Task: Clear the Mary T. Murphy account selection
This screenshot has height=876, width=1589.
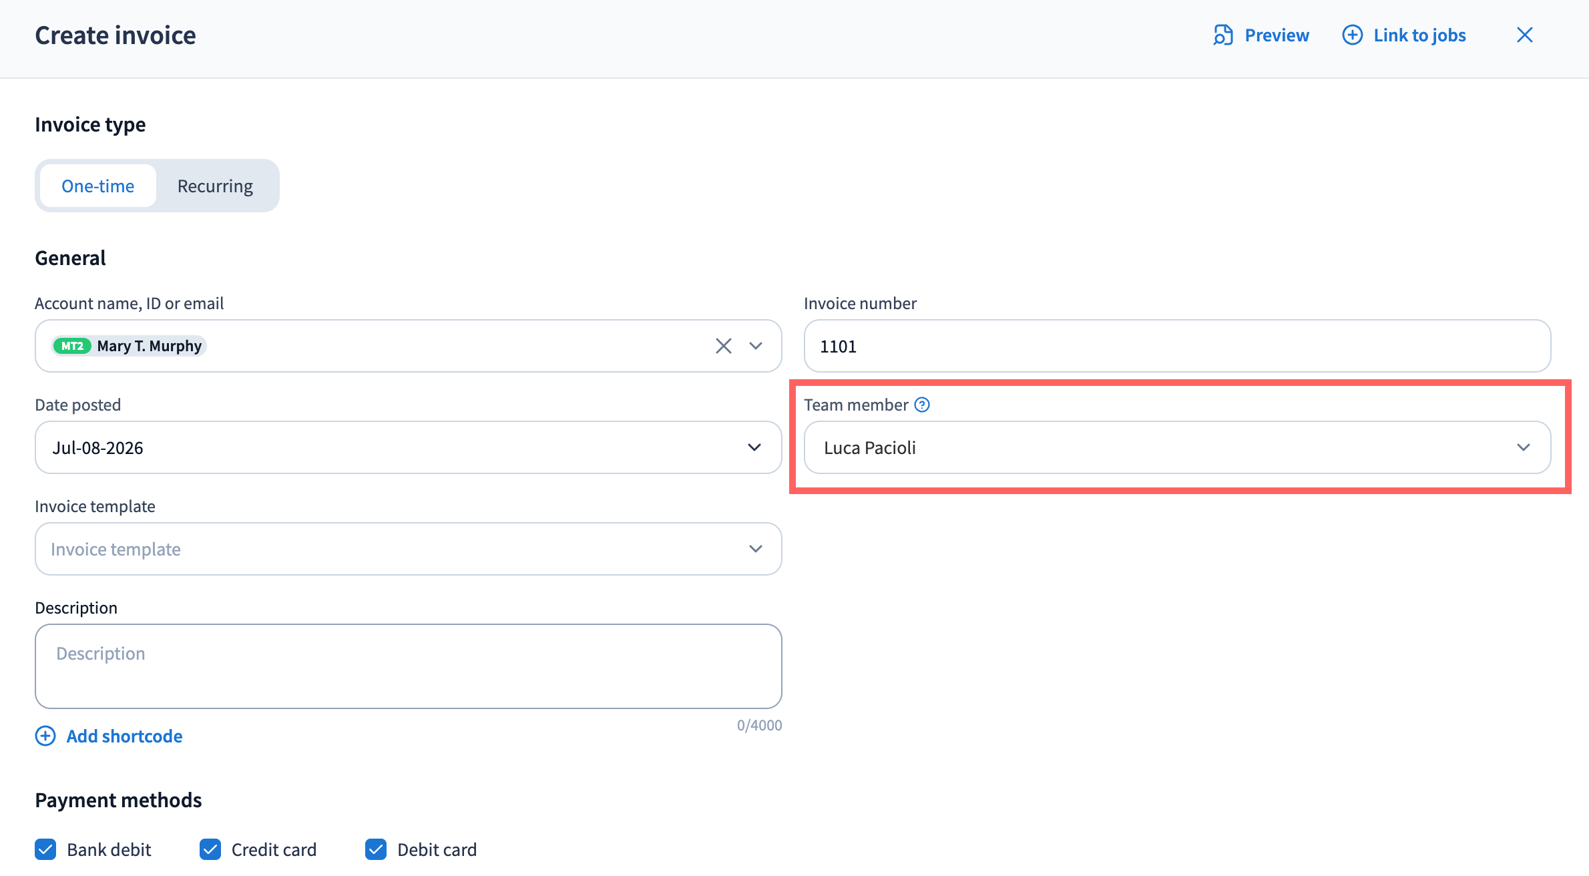Action: click(723, 346)
